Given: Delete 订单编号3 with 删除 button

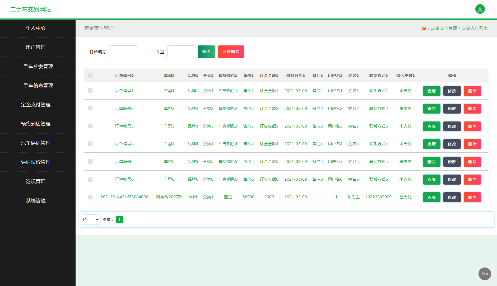Looking at the screenshot, I should coord(472,126).
